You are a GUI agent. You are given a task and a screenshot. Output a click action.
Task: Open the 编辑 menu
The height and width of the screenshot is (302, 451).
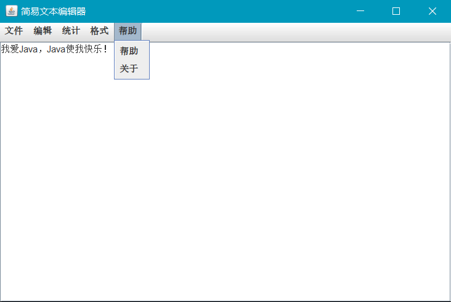pyautogui.click(x=43, y=31)
